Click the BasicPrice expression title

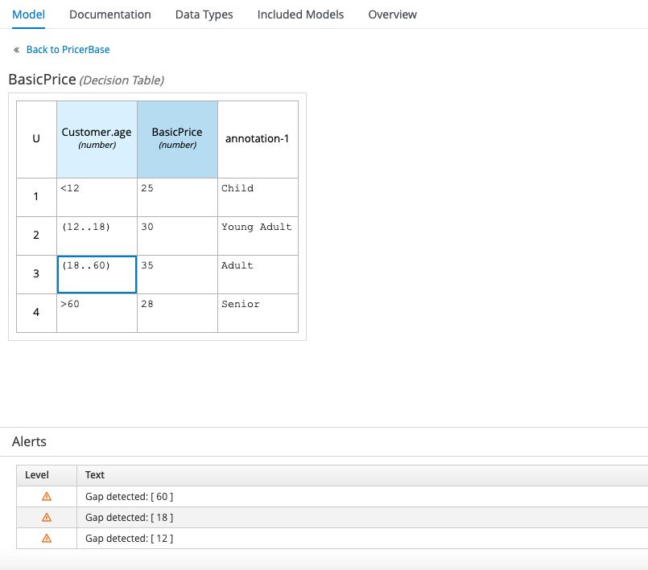(x=42, y=80)
